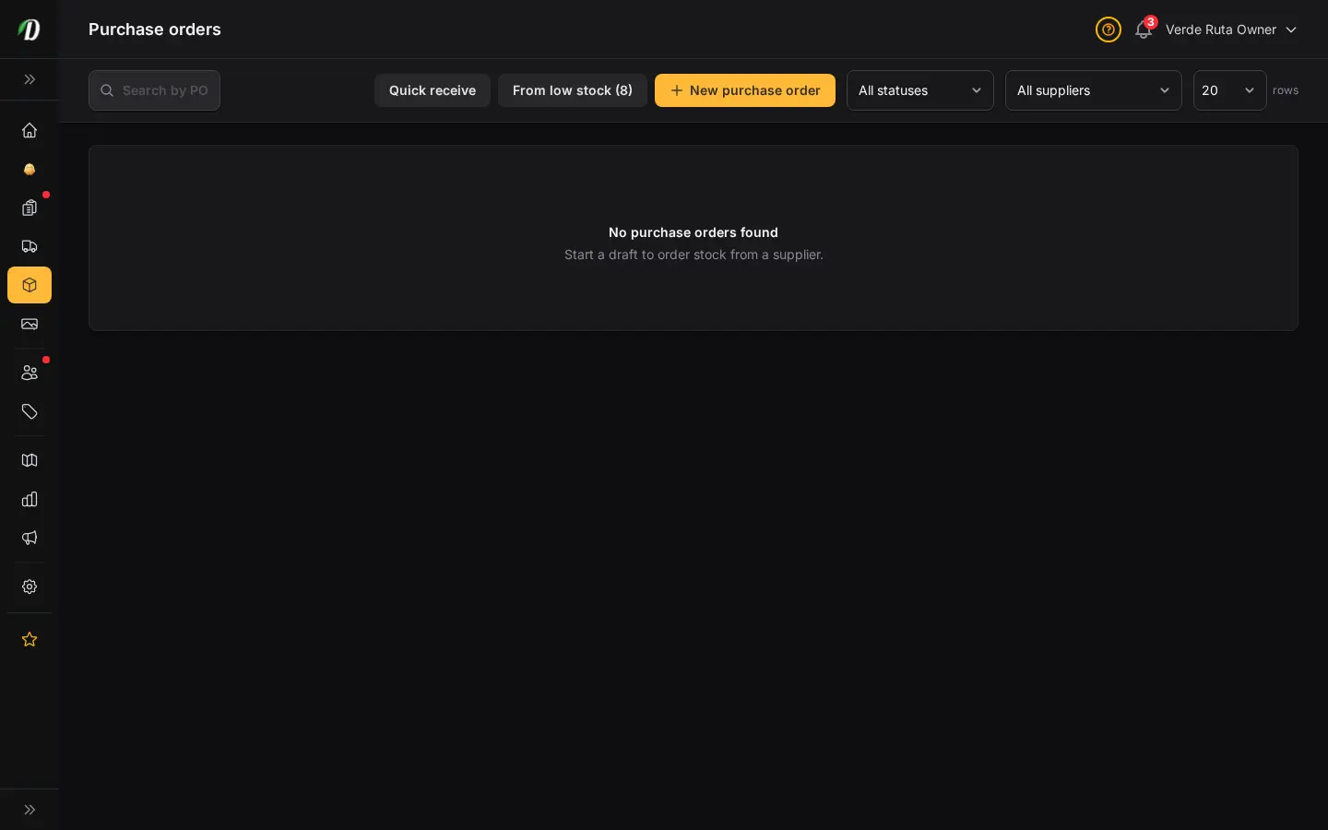Click the yellow bell icon in sidebar
The image size is (1328, 830).
click(x=30, y=169)
